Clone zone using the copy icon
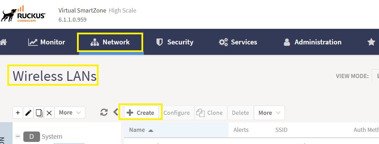This screenshot has height=144, width=379. [x=39, y=113]
